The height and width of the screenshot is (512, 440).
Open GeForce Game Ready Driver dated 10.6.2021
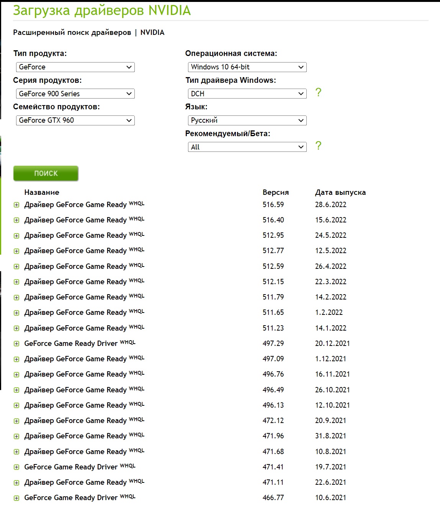(80, 497)
